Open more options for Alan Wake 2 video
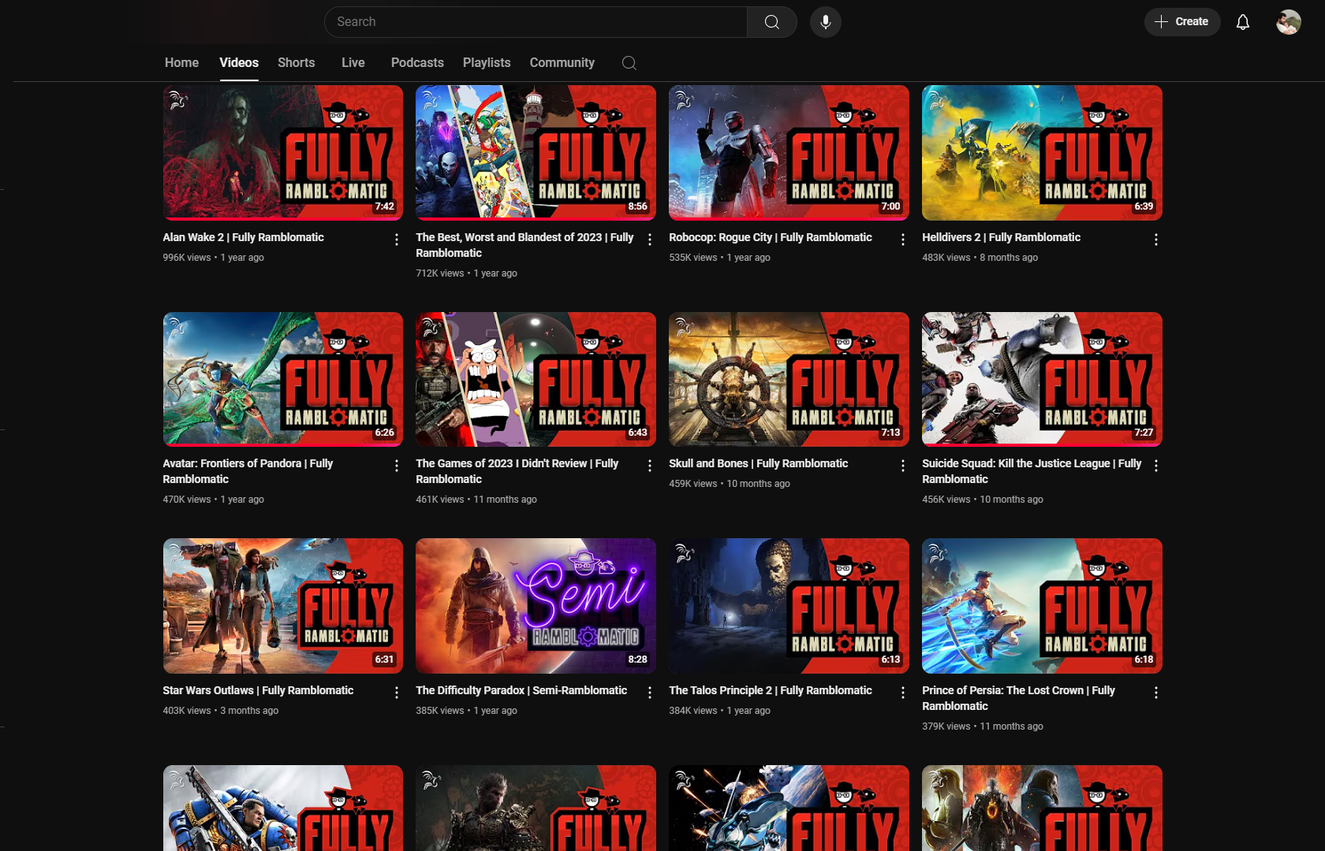This screenshot has width=1325, height=851. [x=396, y=240]
